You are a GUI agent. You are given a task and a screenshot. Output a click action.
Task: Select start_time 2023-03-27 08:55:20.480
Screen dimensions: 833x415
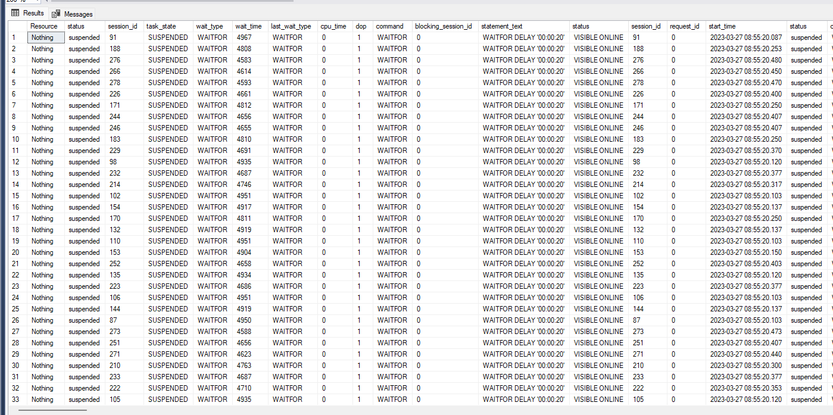(746, 60)
